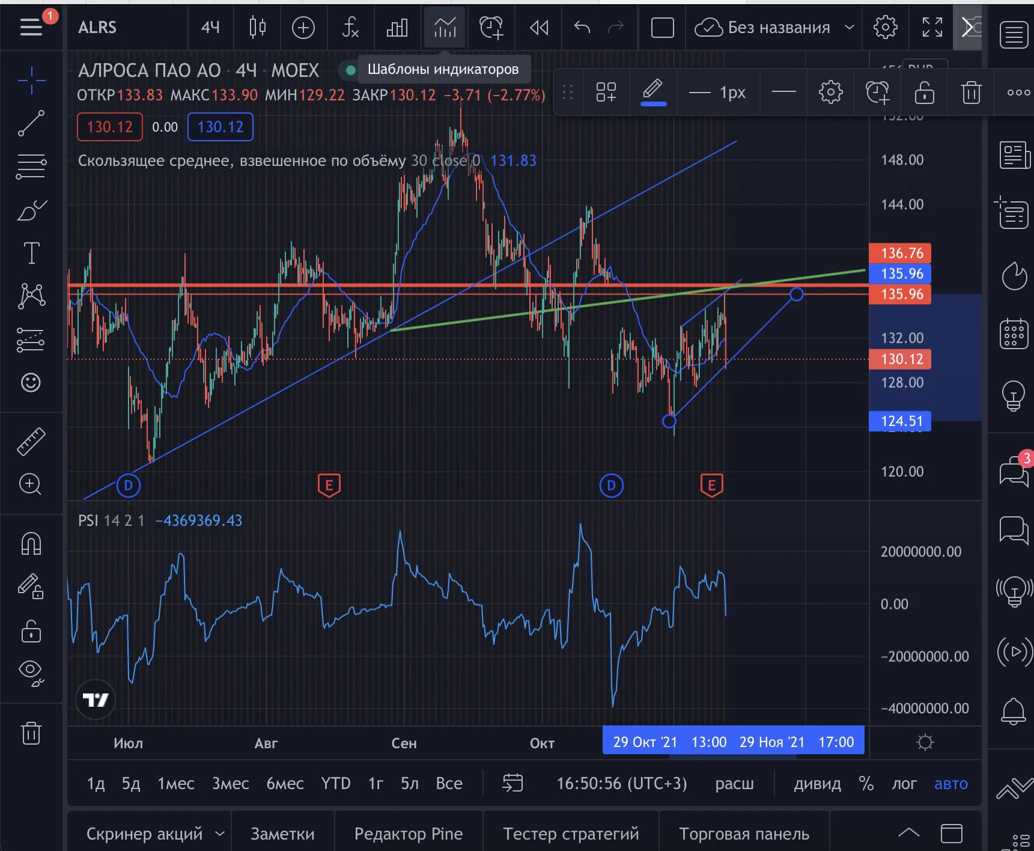This screenshot has width=1034, height=851.
Task: Open financials bar chart icon
Action: coord(397,28)
